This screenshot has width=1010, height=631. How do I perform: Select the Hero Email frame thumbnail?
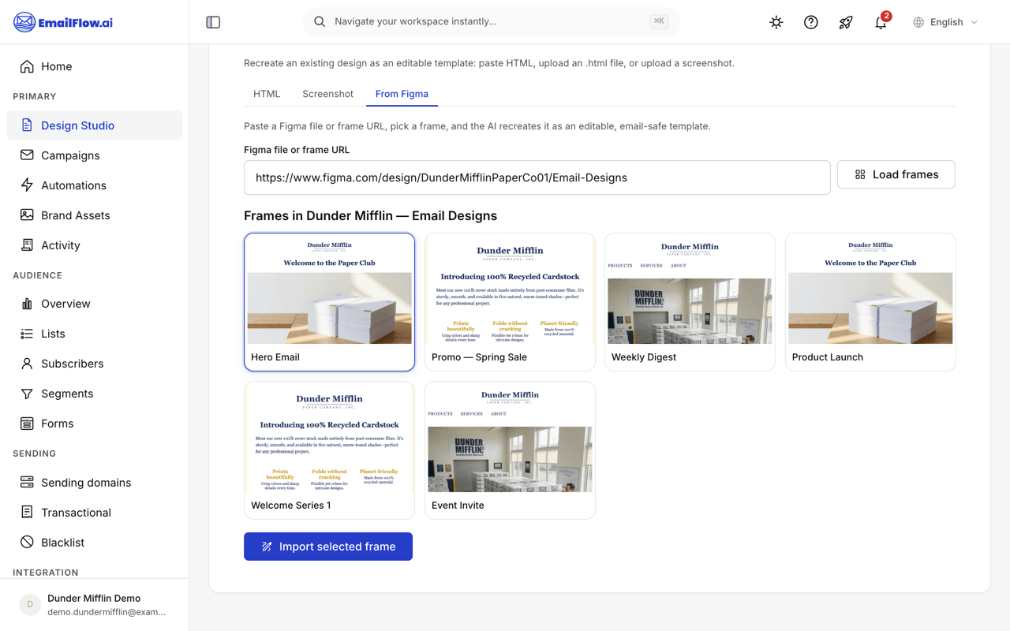point(329,302)
